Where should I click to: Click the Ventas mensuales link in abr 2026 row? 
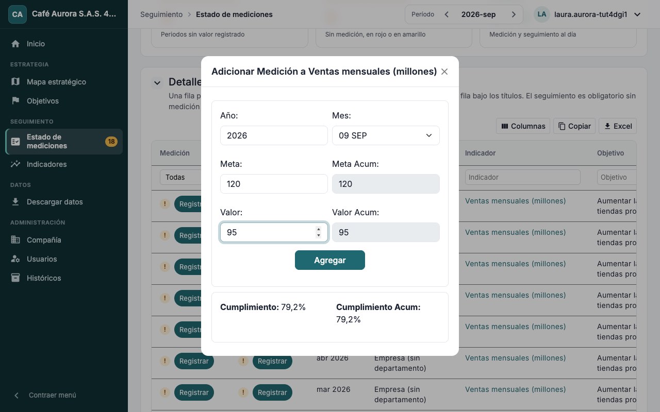click(515, 358)
